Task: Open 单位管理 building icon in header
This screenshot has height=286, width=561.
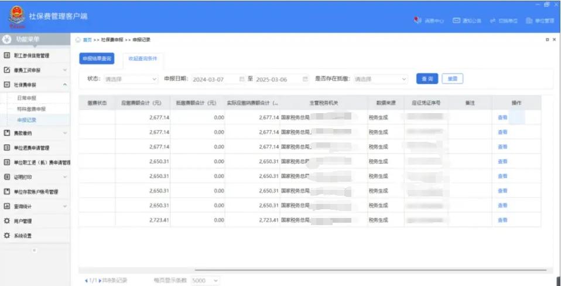Action: point(529,21)
